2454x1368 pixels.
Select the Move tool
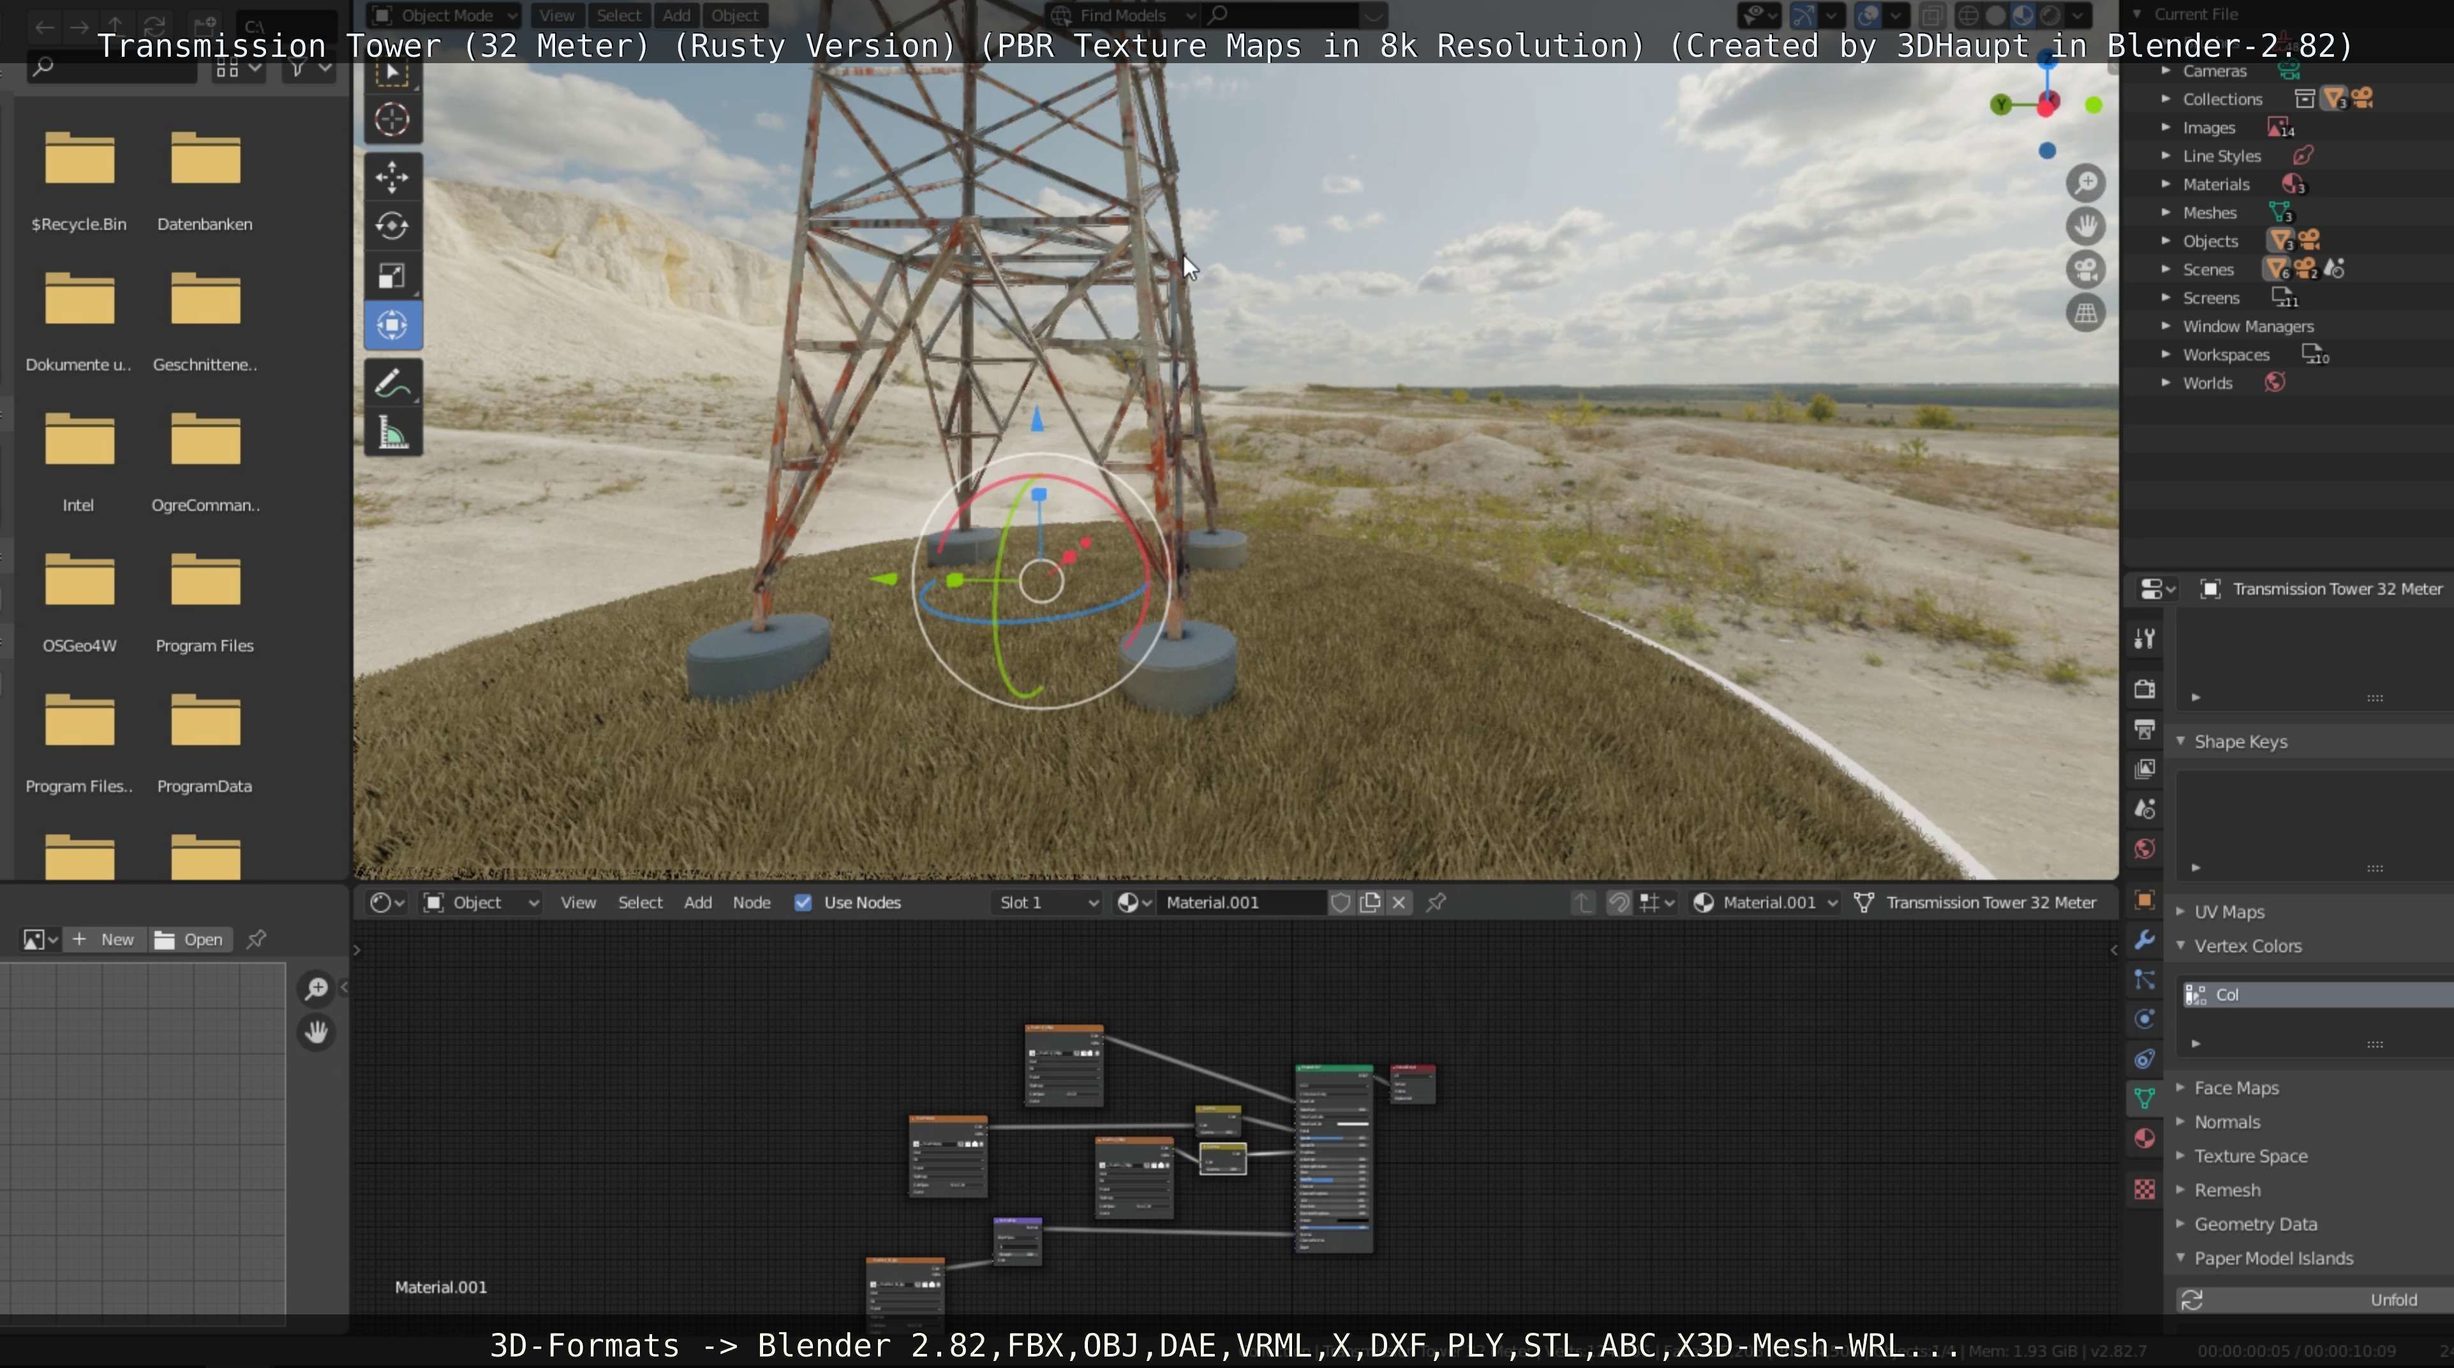392,176
